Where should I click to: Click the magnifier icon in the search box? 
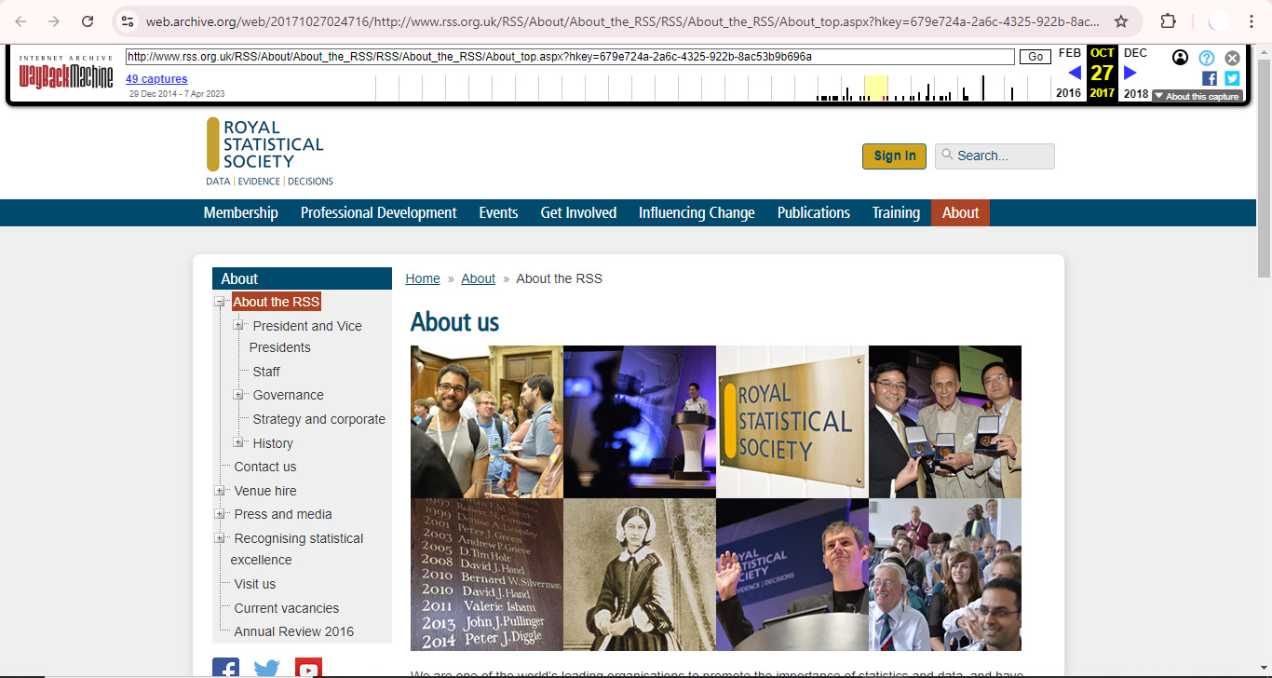(x=947, y=156)
